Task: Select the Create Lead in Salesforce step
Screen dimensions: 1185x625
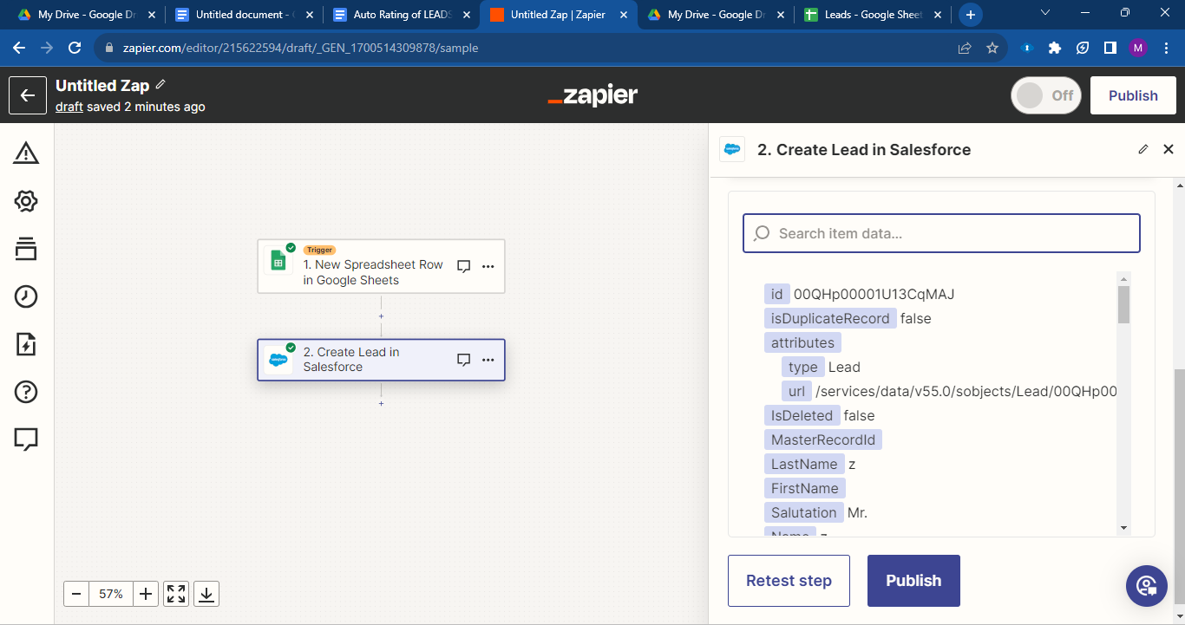Action: click(381, 359)
